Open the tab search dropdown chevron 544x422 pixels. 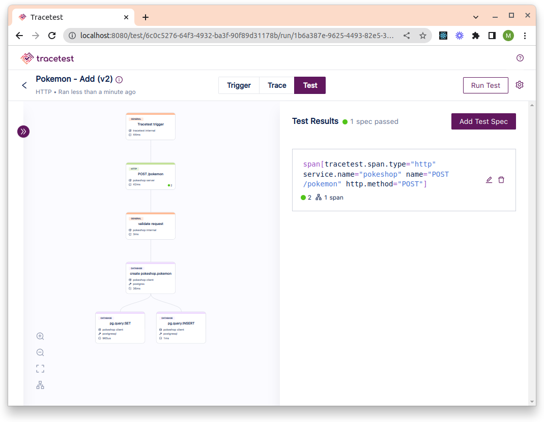coord(476,17)
